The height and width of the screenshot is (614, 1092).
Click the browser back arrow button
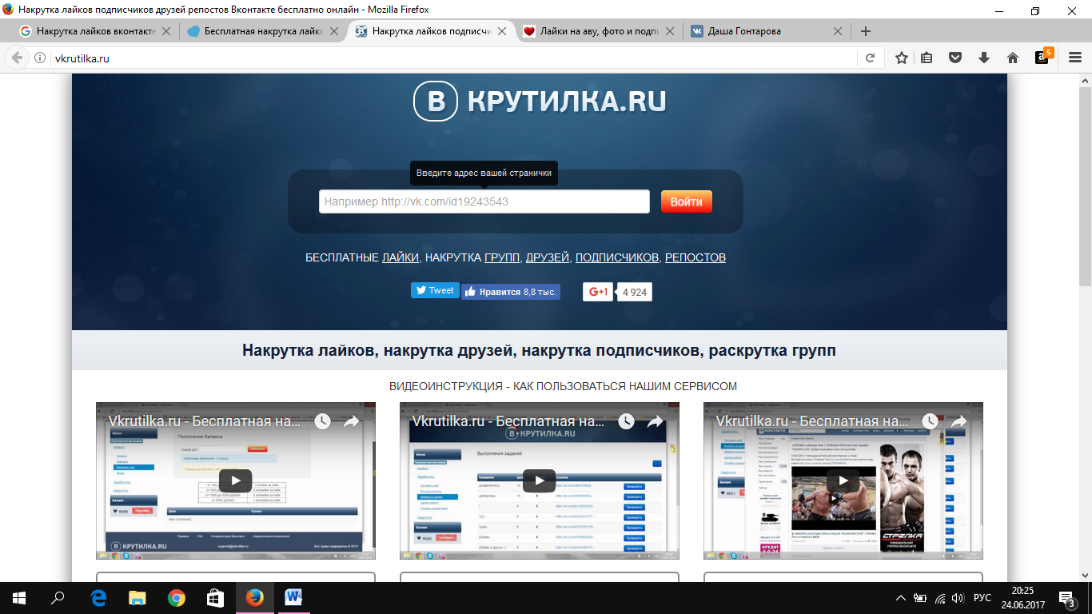(17, 58)
